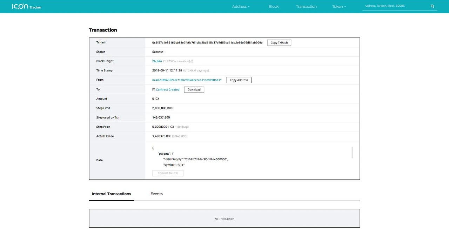Select the Internal Transactions tab
Viewport: 449px width, 229px height.
click(112, 194)
